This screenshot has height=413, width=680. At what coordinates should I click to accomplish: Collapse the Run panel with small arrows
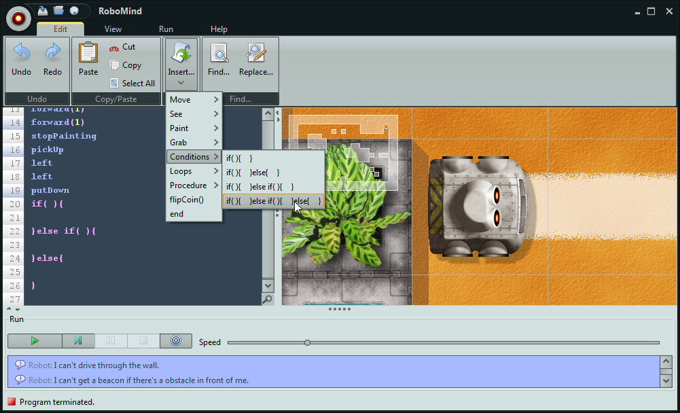pos(13,309)
